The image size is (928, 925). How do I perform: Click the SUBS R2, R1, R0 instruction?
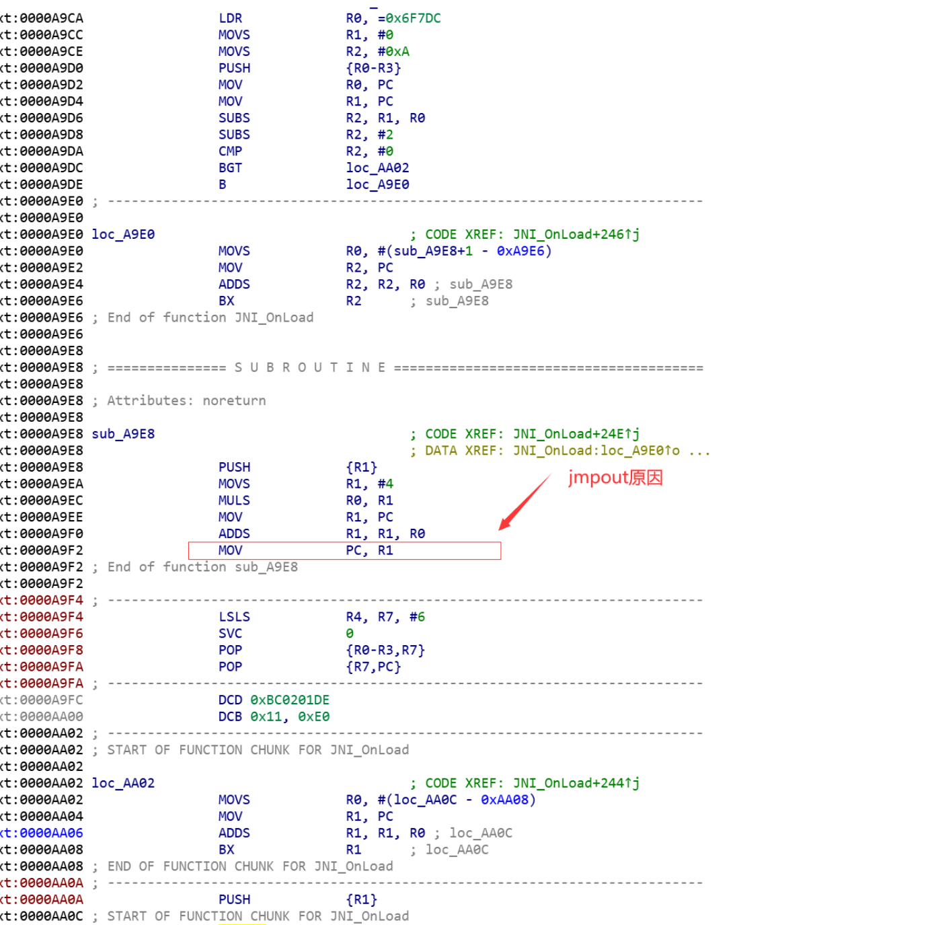pos(321,118)
